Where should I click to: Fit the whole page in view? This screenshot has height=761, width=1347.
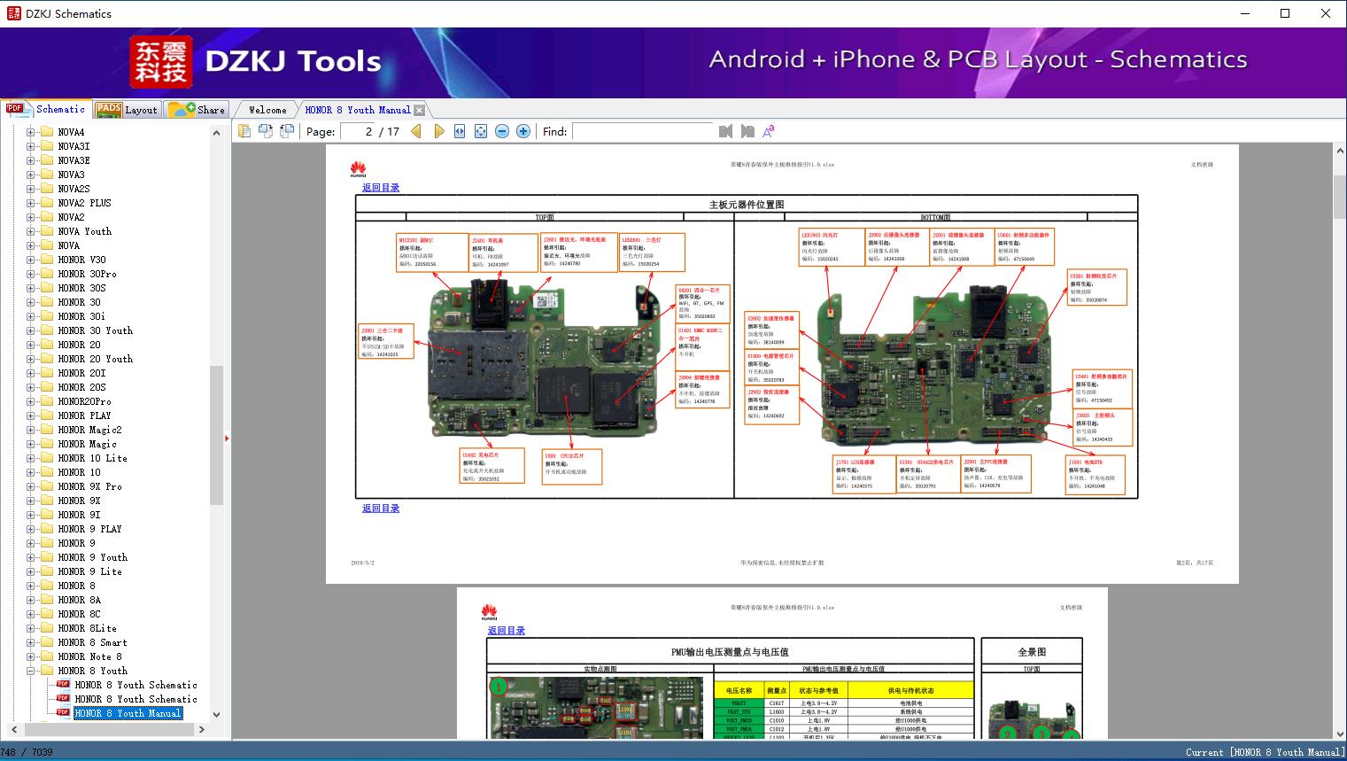point(481,131)
